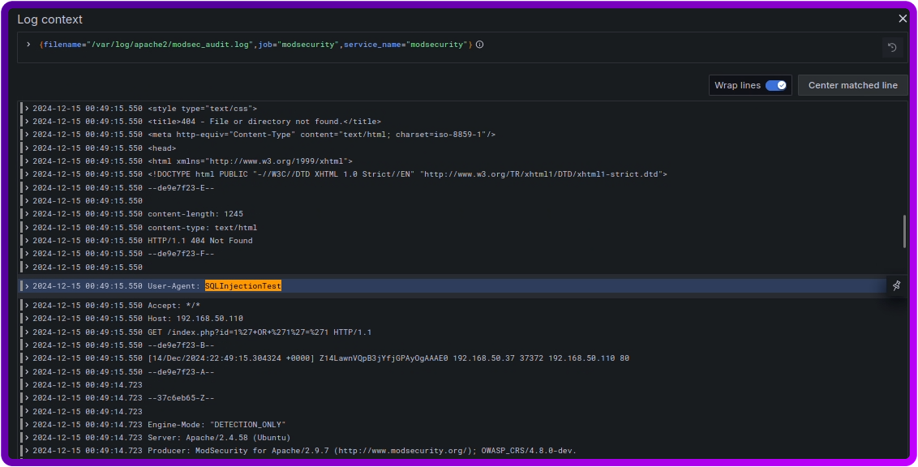Expand the HTTP/1.1 404 Not Found row
This screenshot has width=918, height=467.
click(27, 241)
